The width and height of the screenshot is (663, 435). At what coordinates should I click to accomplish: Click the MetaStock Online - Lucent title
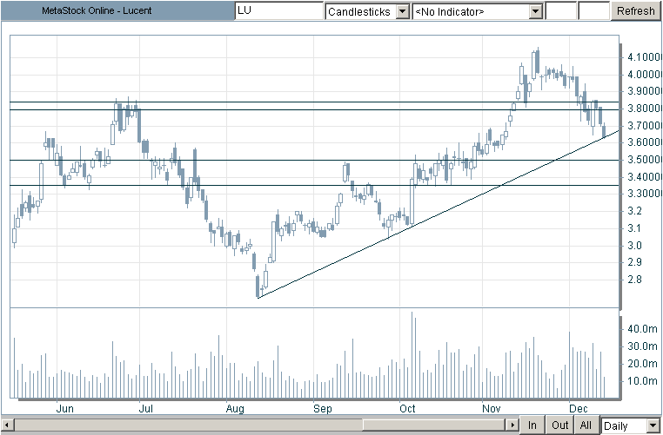(97, 10)
